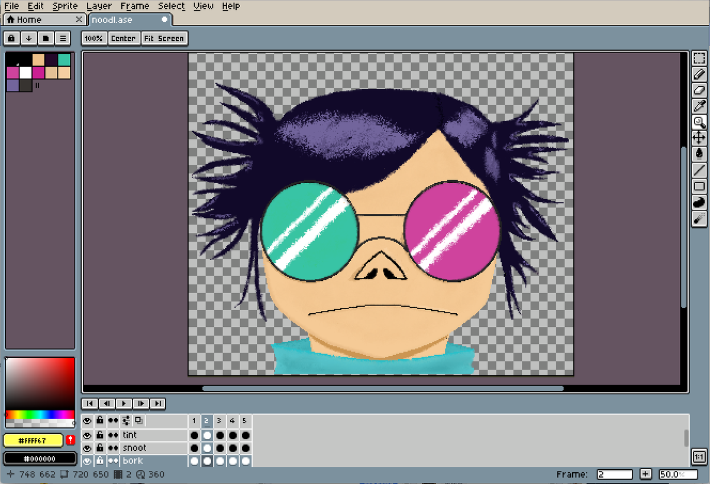710x484 pixels.
Task: Select the Paint Bucket tool
Action: click(699, 154)
